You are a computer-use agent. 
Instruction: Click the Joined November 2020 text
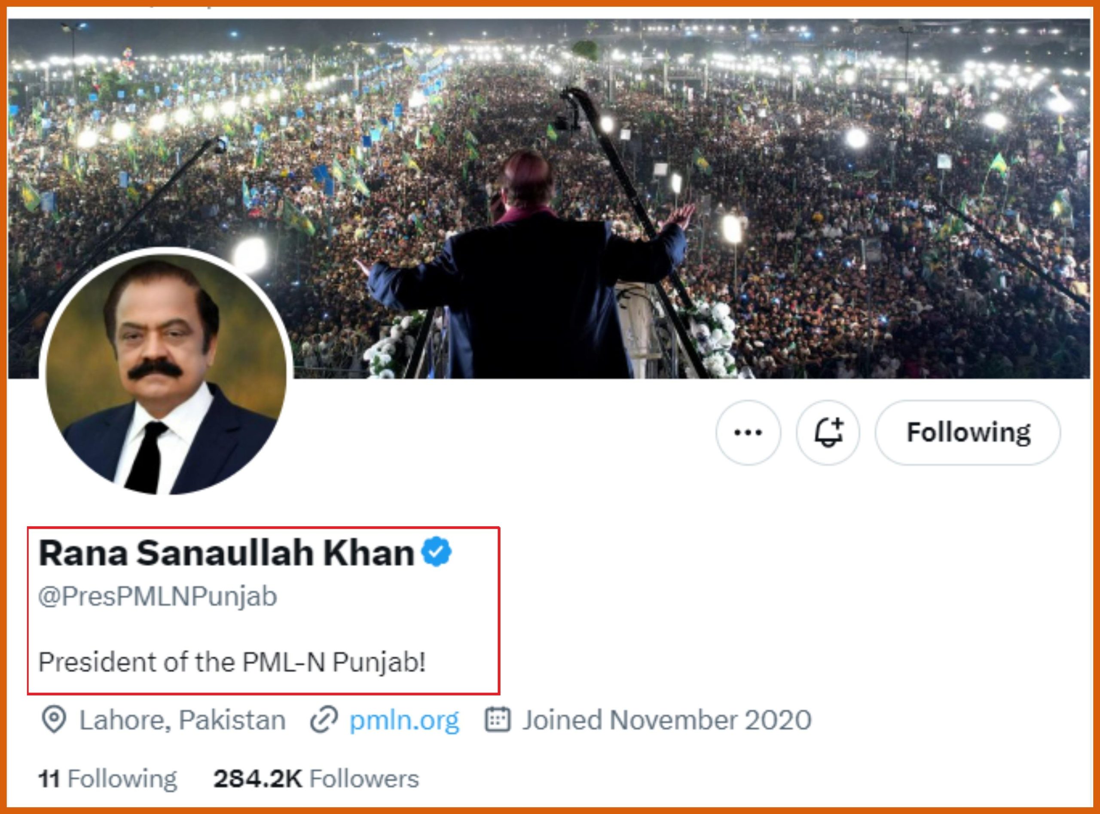tap(666, 720)
